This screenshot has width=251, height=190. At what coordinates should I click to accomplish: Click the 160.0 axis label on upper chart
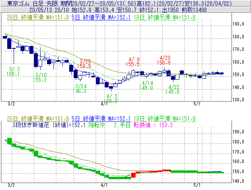coord(238,62)
